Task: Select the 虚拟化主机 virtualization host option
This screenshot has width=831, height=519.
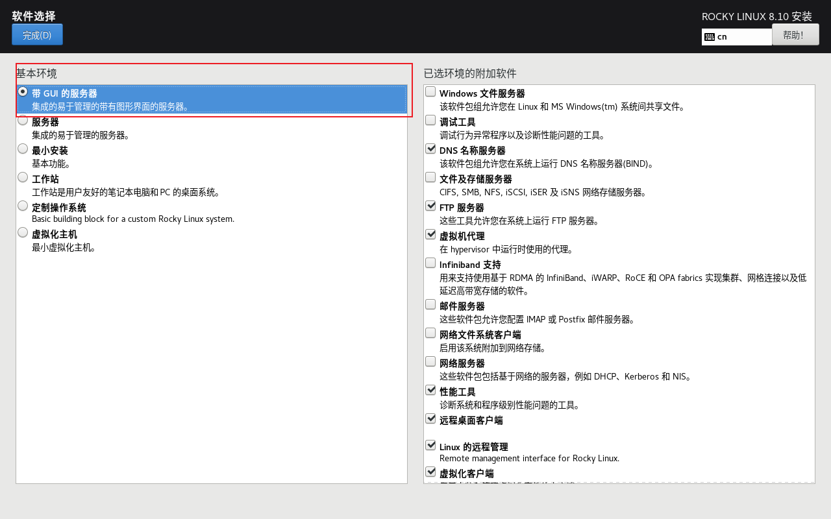Action: click(x=23, y=232)
